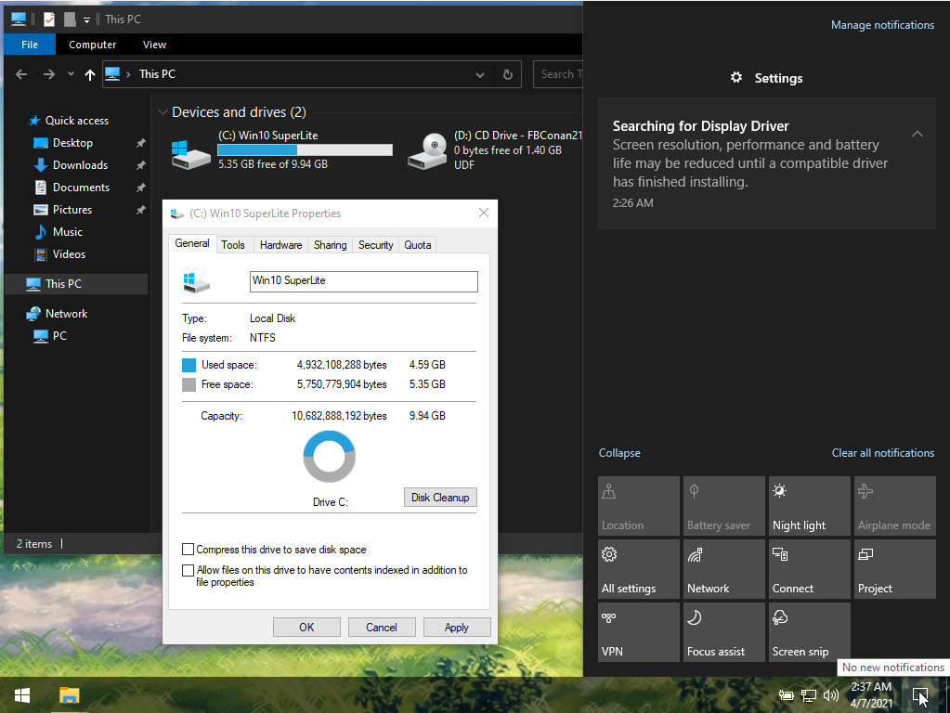Refresh the This PC view
The height and width of the screenshot is (713, 950).
click(508, 74)
